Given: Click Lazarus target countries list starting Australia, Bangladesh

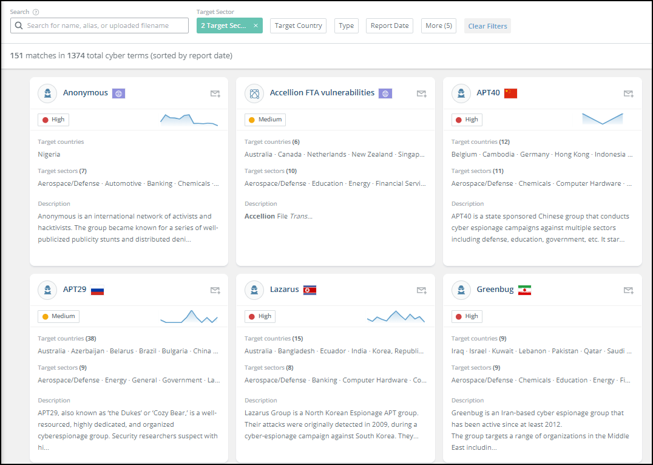Looking at the screenshot, I should 334,351.
